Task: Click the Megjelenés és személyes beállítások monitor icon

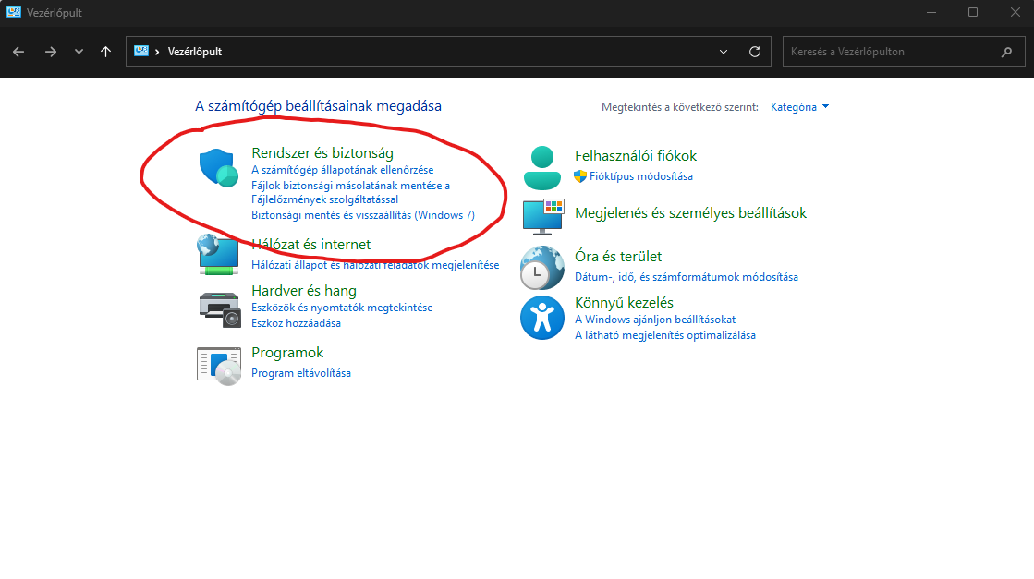Action: (542, 214)
